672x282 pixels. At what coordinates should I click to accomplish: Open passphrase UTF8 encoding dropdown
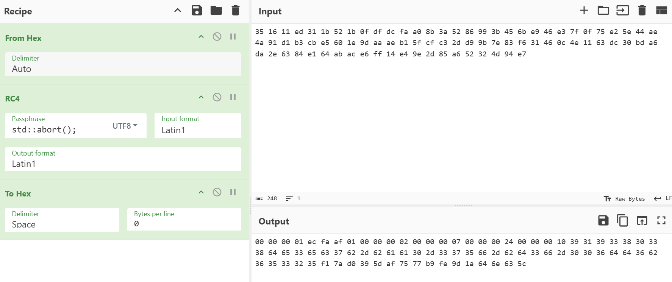click(125, 126)
